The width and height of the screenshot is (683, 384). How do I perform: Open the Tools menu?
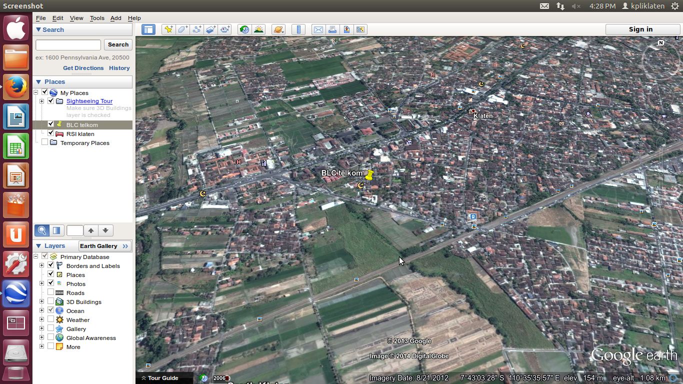point(97,18)
